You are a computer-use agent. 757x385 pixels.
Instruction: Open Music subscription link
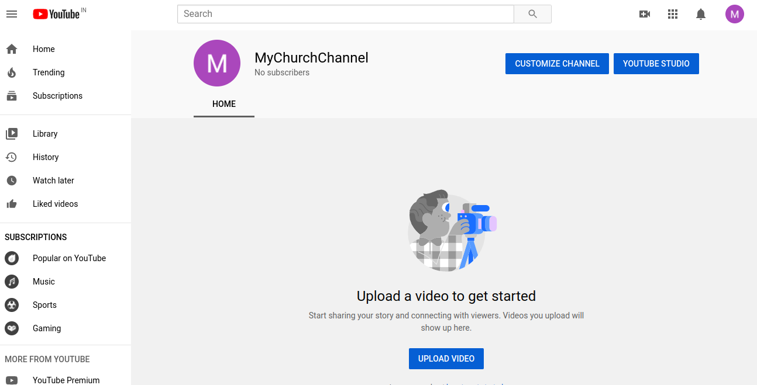66,282
